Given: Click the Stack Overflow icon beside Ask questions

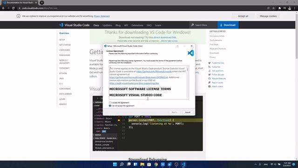Looking at the screenshot, I should click(x=210, y=70).
